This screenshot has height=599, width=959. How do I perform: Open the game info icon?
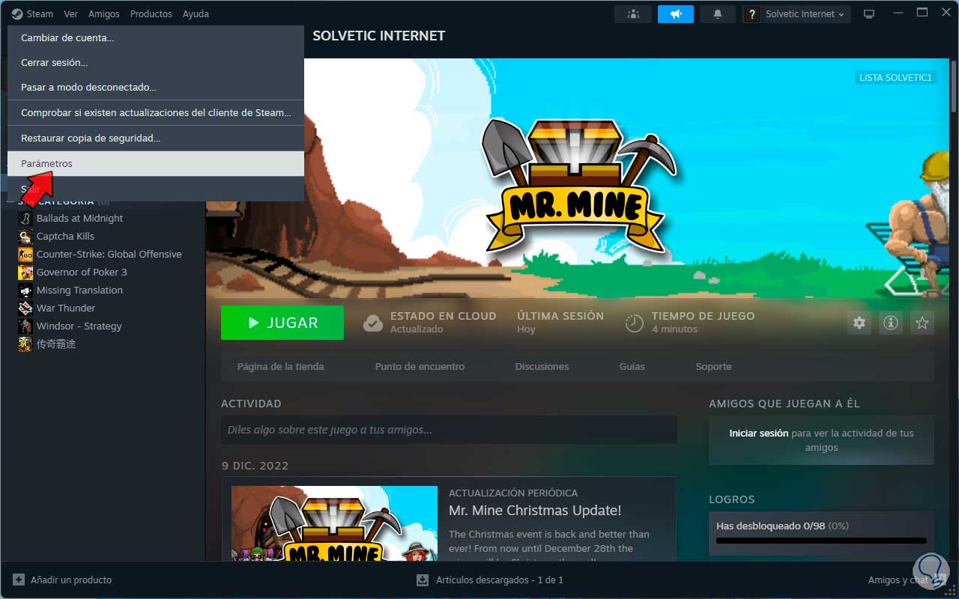[x=891, y=323]
